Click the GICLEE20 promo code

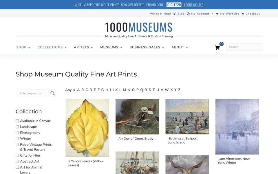pyautogui.click(x=174, y=5)
